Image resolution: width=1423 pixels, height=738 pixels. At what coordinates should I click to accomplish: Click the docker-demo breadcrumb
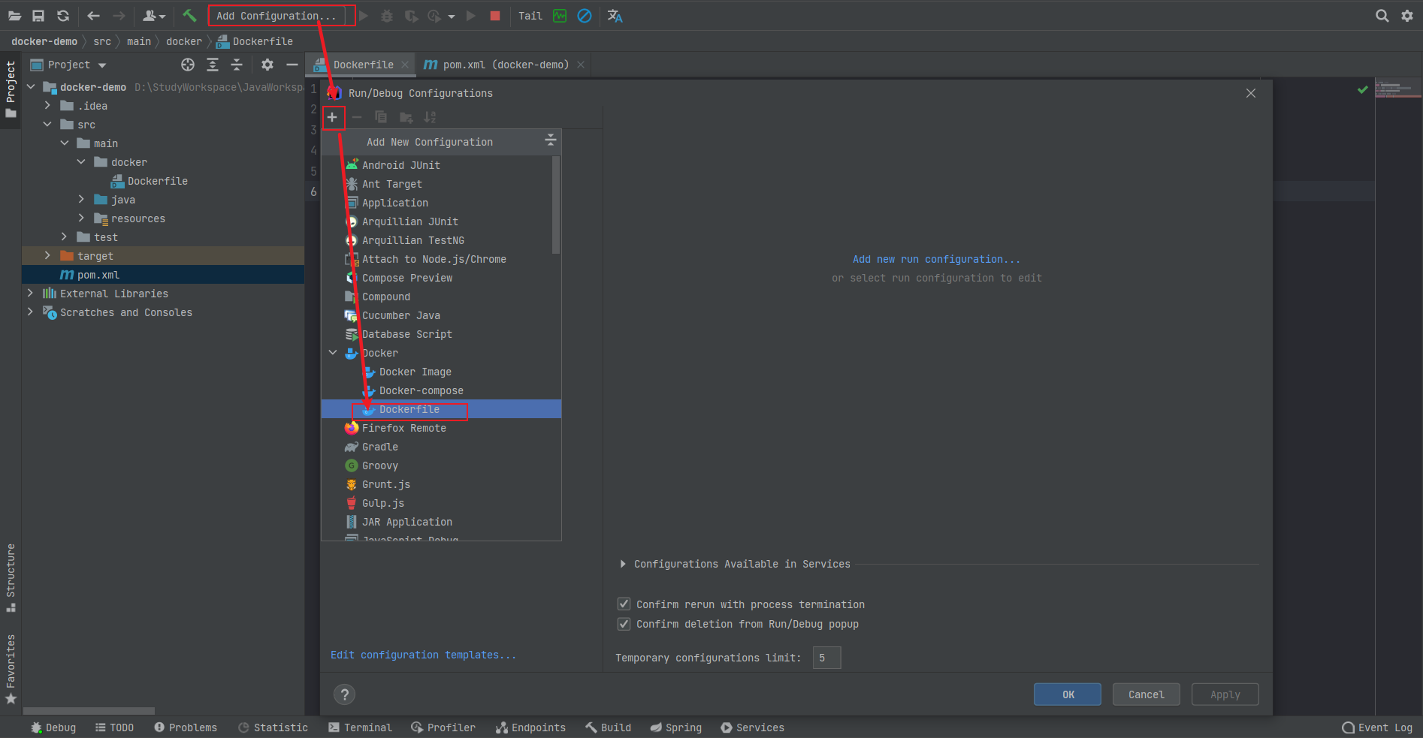click(x=44, y=41)
